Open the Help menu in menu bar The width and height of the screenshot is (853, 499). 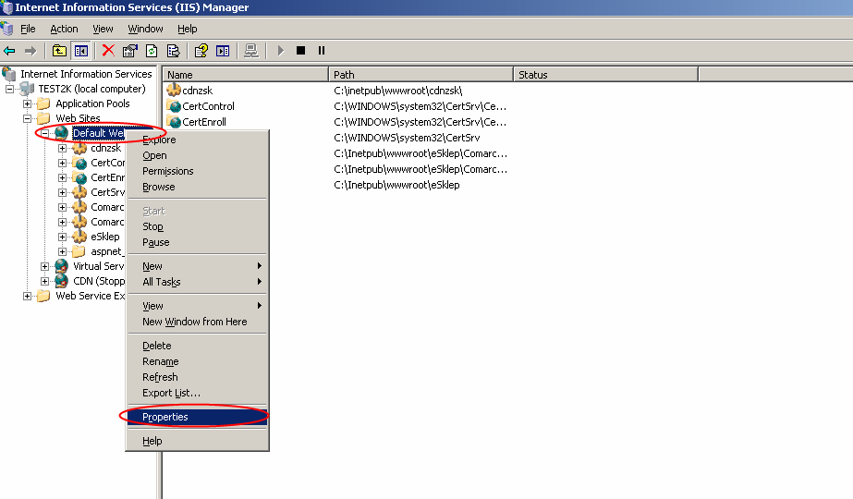[187, 29]
